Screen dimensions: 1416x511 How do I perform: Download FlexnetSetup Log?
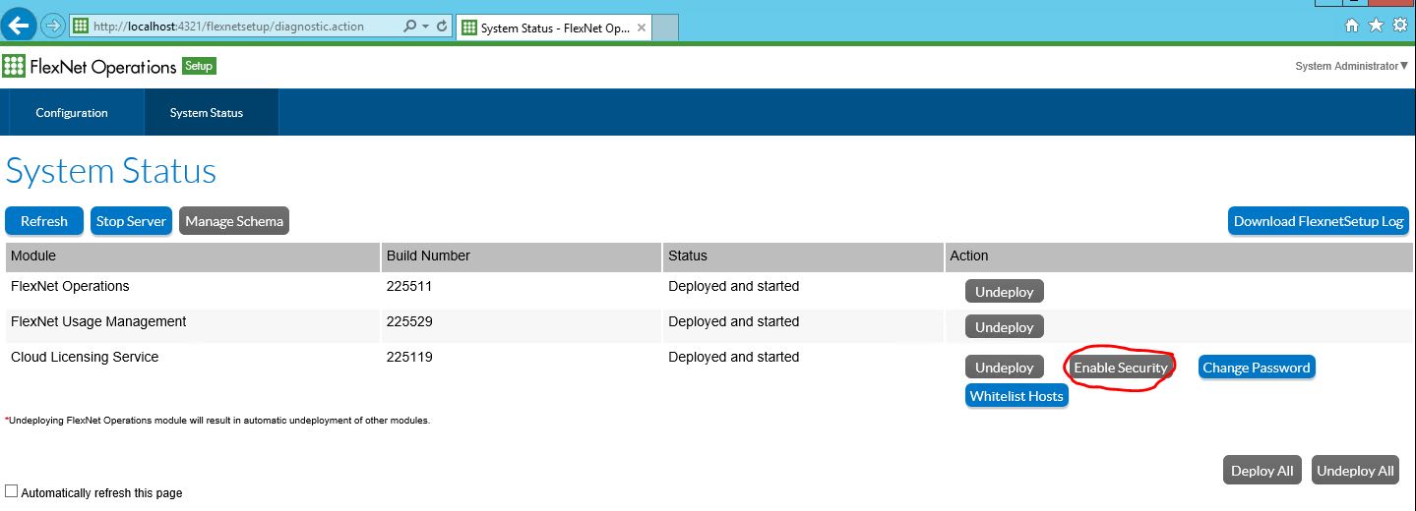pyautogui.click(x=1319, y=221)
